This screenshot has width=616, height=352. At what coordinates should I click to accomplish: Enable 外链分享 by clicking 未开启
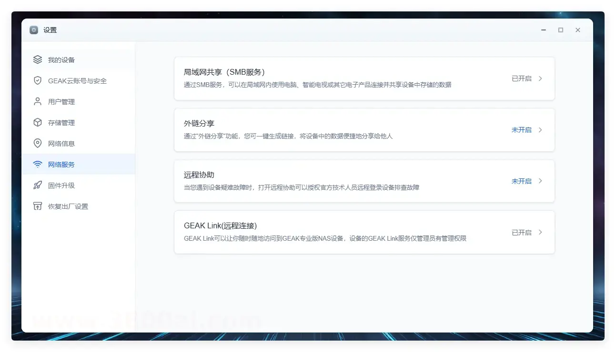click(x=521, y=129)
